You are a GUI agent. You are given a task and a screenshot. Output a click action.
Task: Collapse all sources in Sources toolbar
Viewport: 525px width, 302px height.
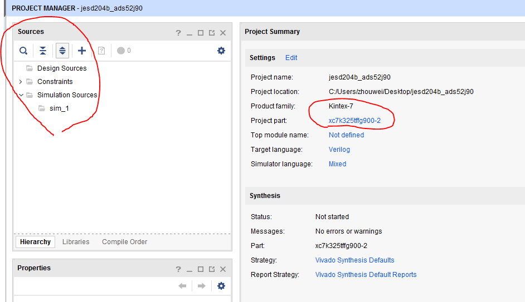coord(43,51)
